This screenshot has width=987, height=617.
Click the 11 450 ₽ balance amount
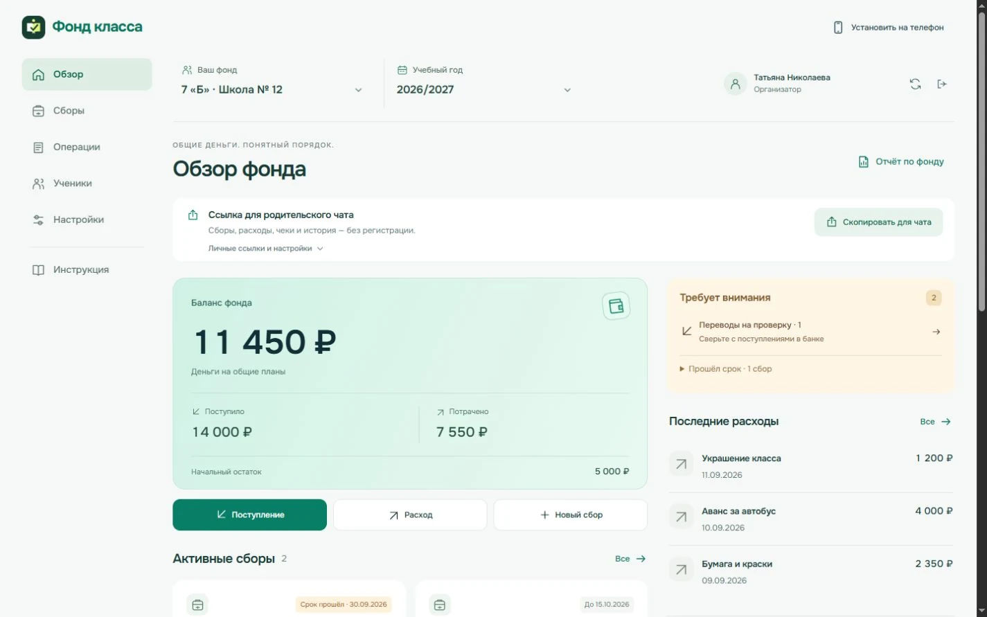pyautogui.click(x=264, y=341)
